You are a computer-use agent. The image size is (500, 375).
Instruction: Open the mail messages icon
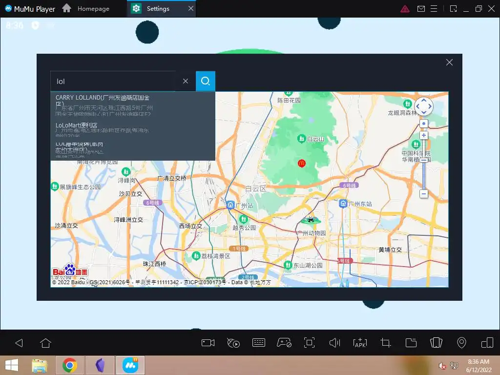pyautogui.click(x=421, y=9)
